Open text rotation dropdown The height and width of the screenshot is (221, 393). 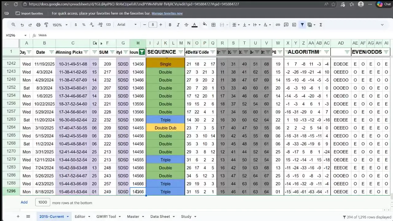coord(267,25)
